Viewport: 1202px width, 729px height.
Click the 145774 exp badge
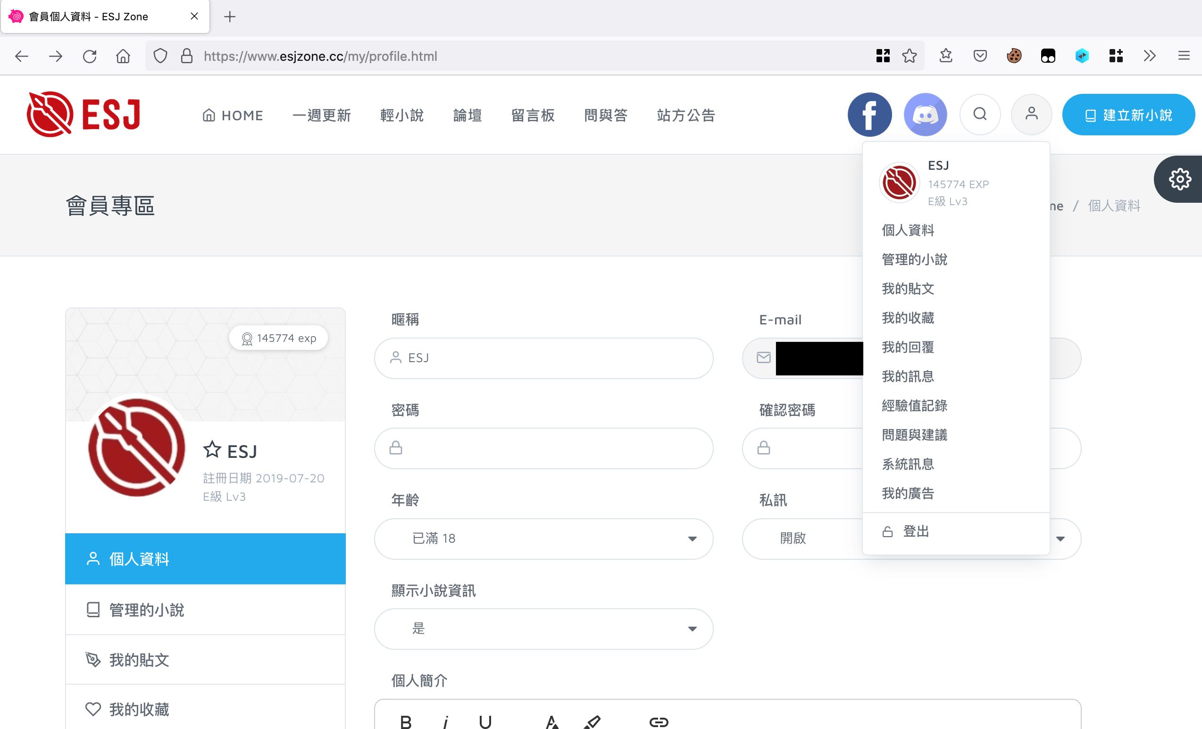click(x=278, y=338)
